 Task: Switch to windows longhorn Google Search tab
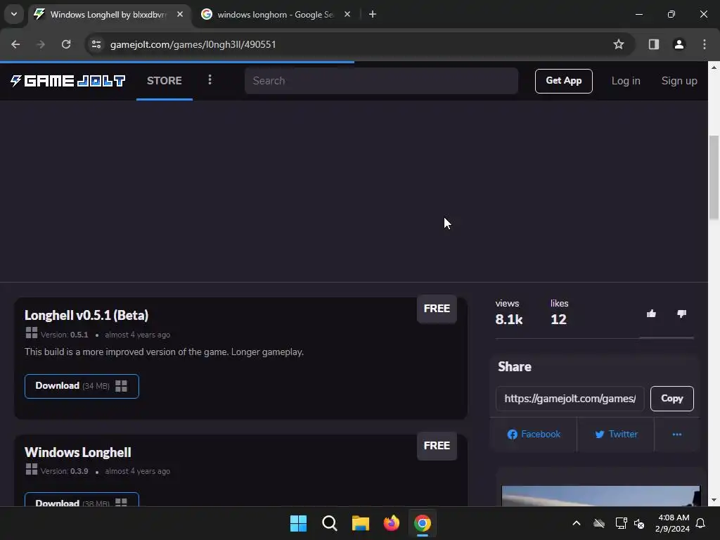(276, 15)
